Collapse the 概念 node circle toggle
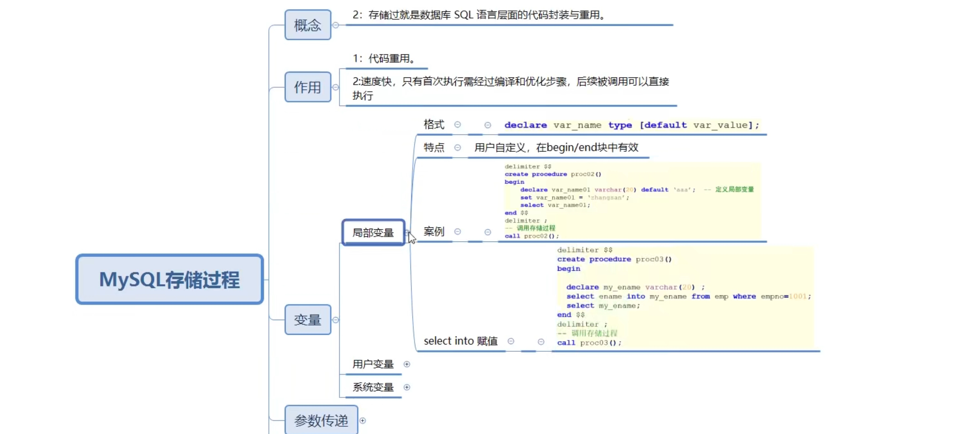966x434 pixels. pos(336,25)
